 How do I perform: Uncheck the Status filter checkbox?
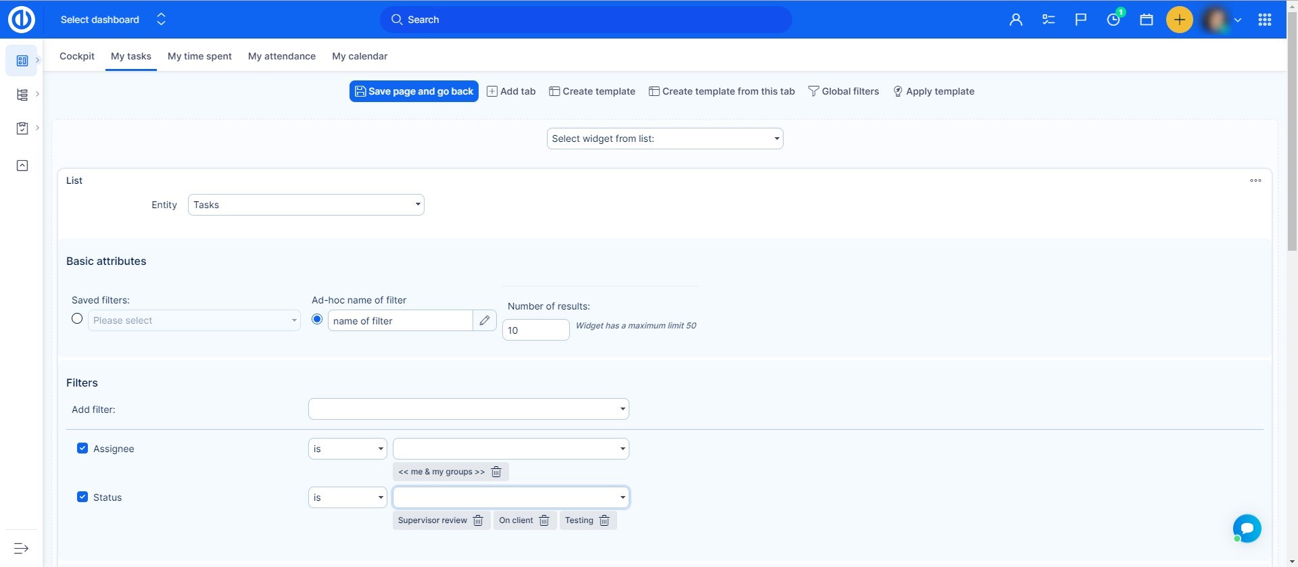click(x=82, y=497)
